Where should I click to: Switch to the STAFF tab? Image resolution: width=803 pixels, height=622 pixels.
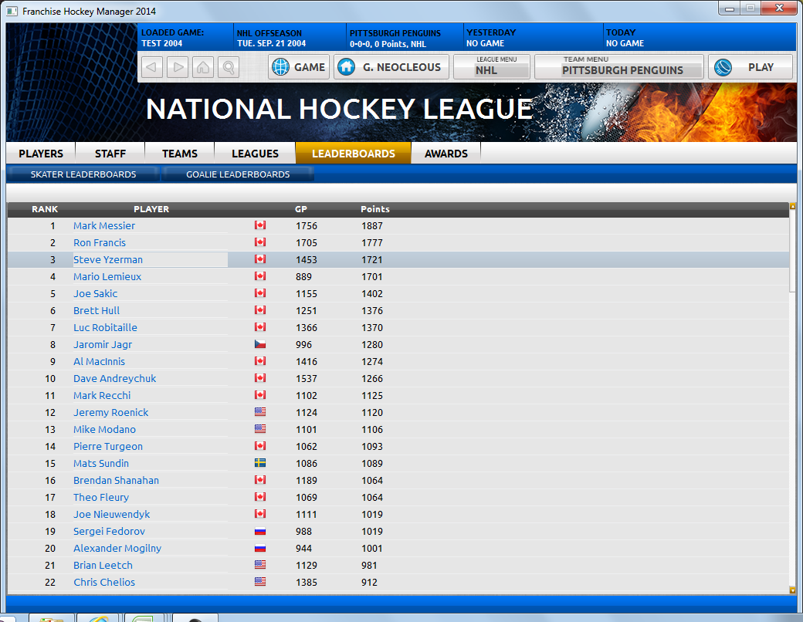pyautogui.click(x=110, y=154)
